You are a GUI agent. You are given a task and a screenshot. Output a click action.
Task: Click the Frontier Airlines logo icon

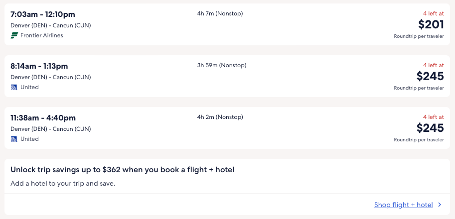pos(14,35)
